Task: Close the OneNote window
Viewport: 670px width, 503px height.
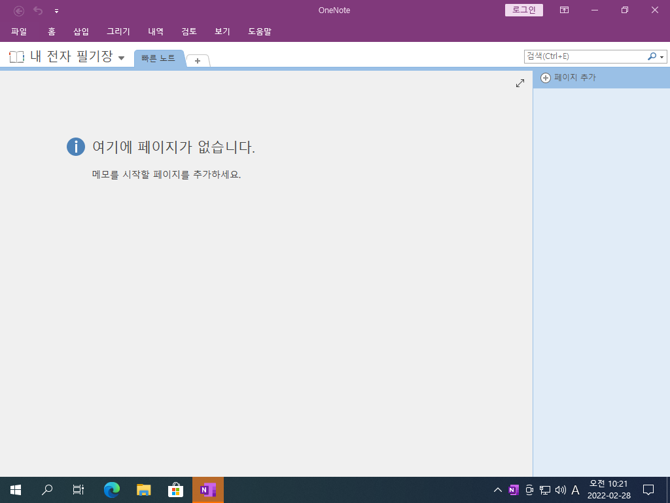Action: click(654, 10)
